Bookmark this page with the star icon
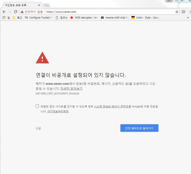 pyautogui.click(x=177, y=12)
